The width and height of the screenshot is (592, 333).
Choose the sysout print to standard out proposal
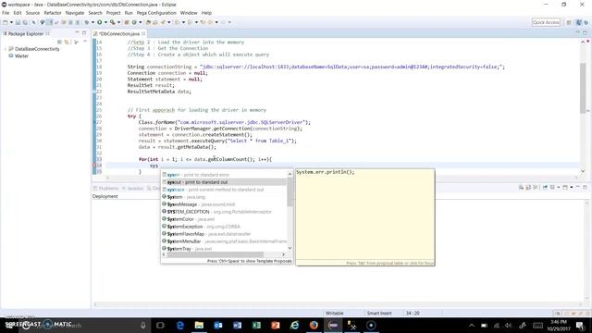224,182
